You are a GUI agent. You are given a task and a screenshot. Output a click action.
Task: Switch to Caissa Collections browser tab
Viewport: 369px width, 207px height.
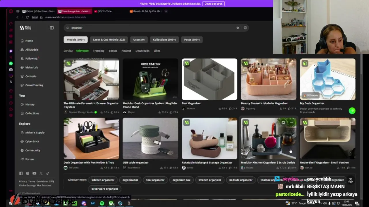coord(38,11)
